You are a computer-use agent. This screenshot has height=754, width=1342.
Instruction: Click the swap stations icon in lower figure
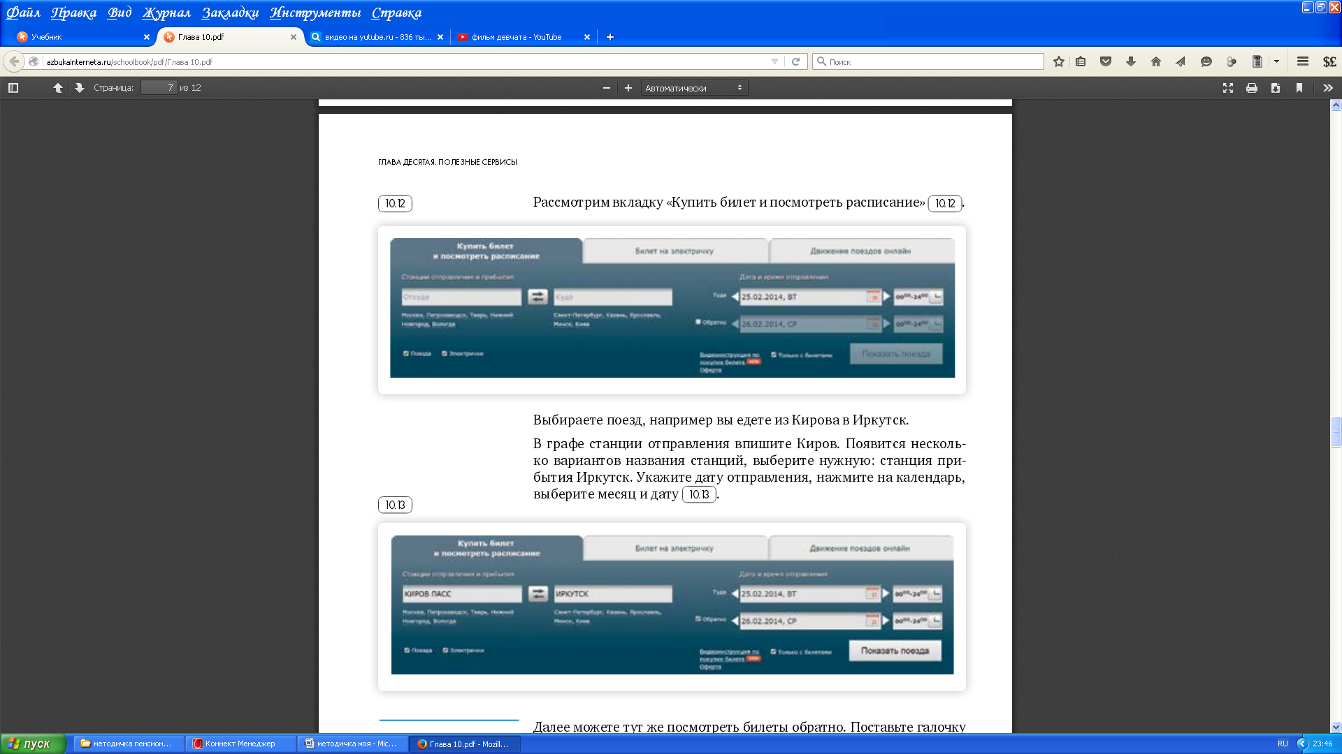pos(537,594)
